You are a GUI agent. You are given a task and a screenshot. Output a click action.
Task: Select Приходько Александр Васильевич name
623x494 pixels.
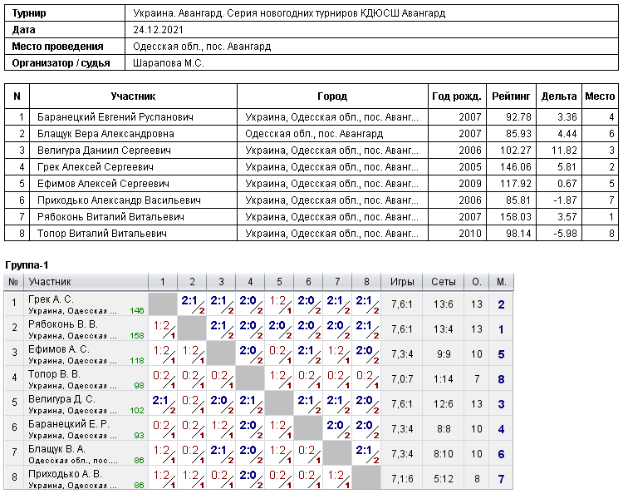(x=119, y=200)
